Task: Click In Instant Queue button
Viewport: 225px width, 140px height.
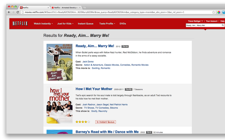Action: pyautogui.click(x=105, y=122)
